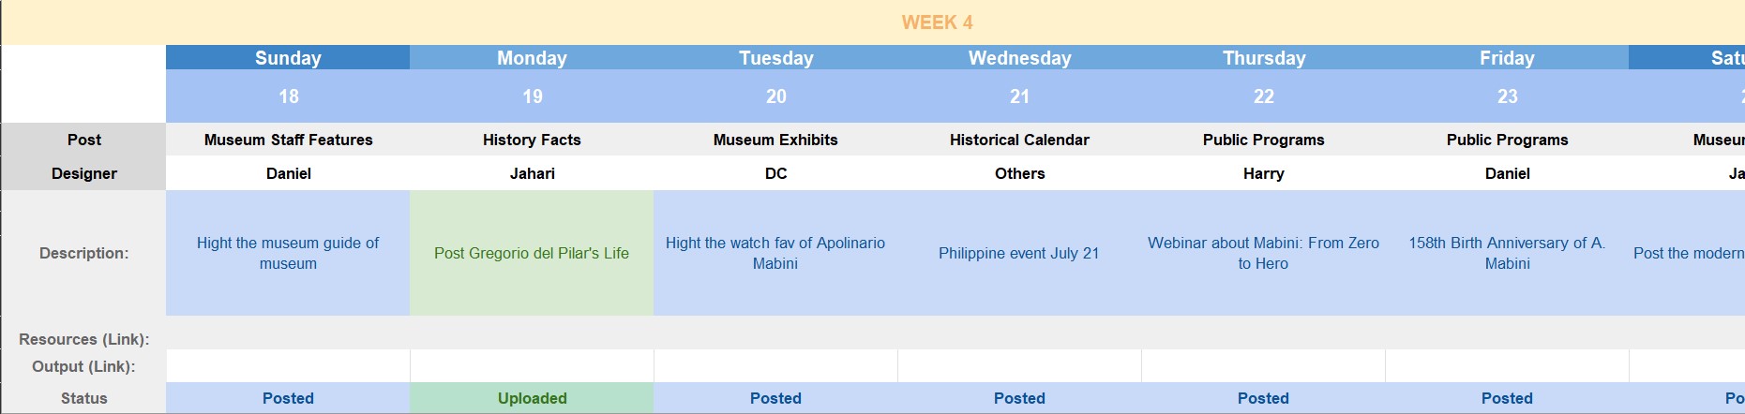Click the History Facts post cell

[532, 140]
